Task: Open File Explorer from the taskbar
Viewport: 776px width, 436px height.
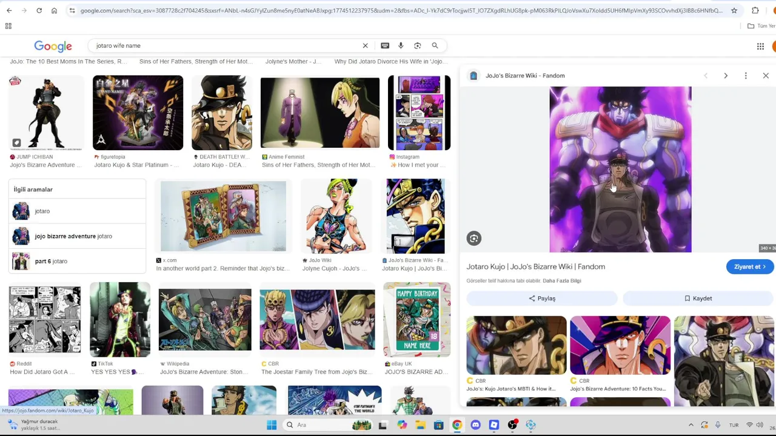Action: tap(420, 425)
